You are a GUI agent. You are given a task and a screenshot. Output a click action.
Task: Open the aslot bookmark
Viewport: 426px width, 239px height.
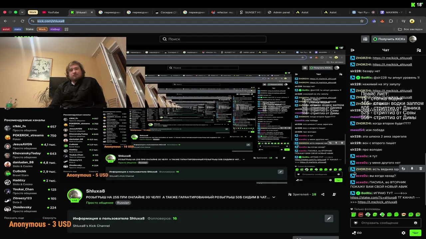click(x=6, y=29)
